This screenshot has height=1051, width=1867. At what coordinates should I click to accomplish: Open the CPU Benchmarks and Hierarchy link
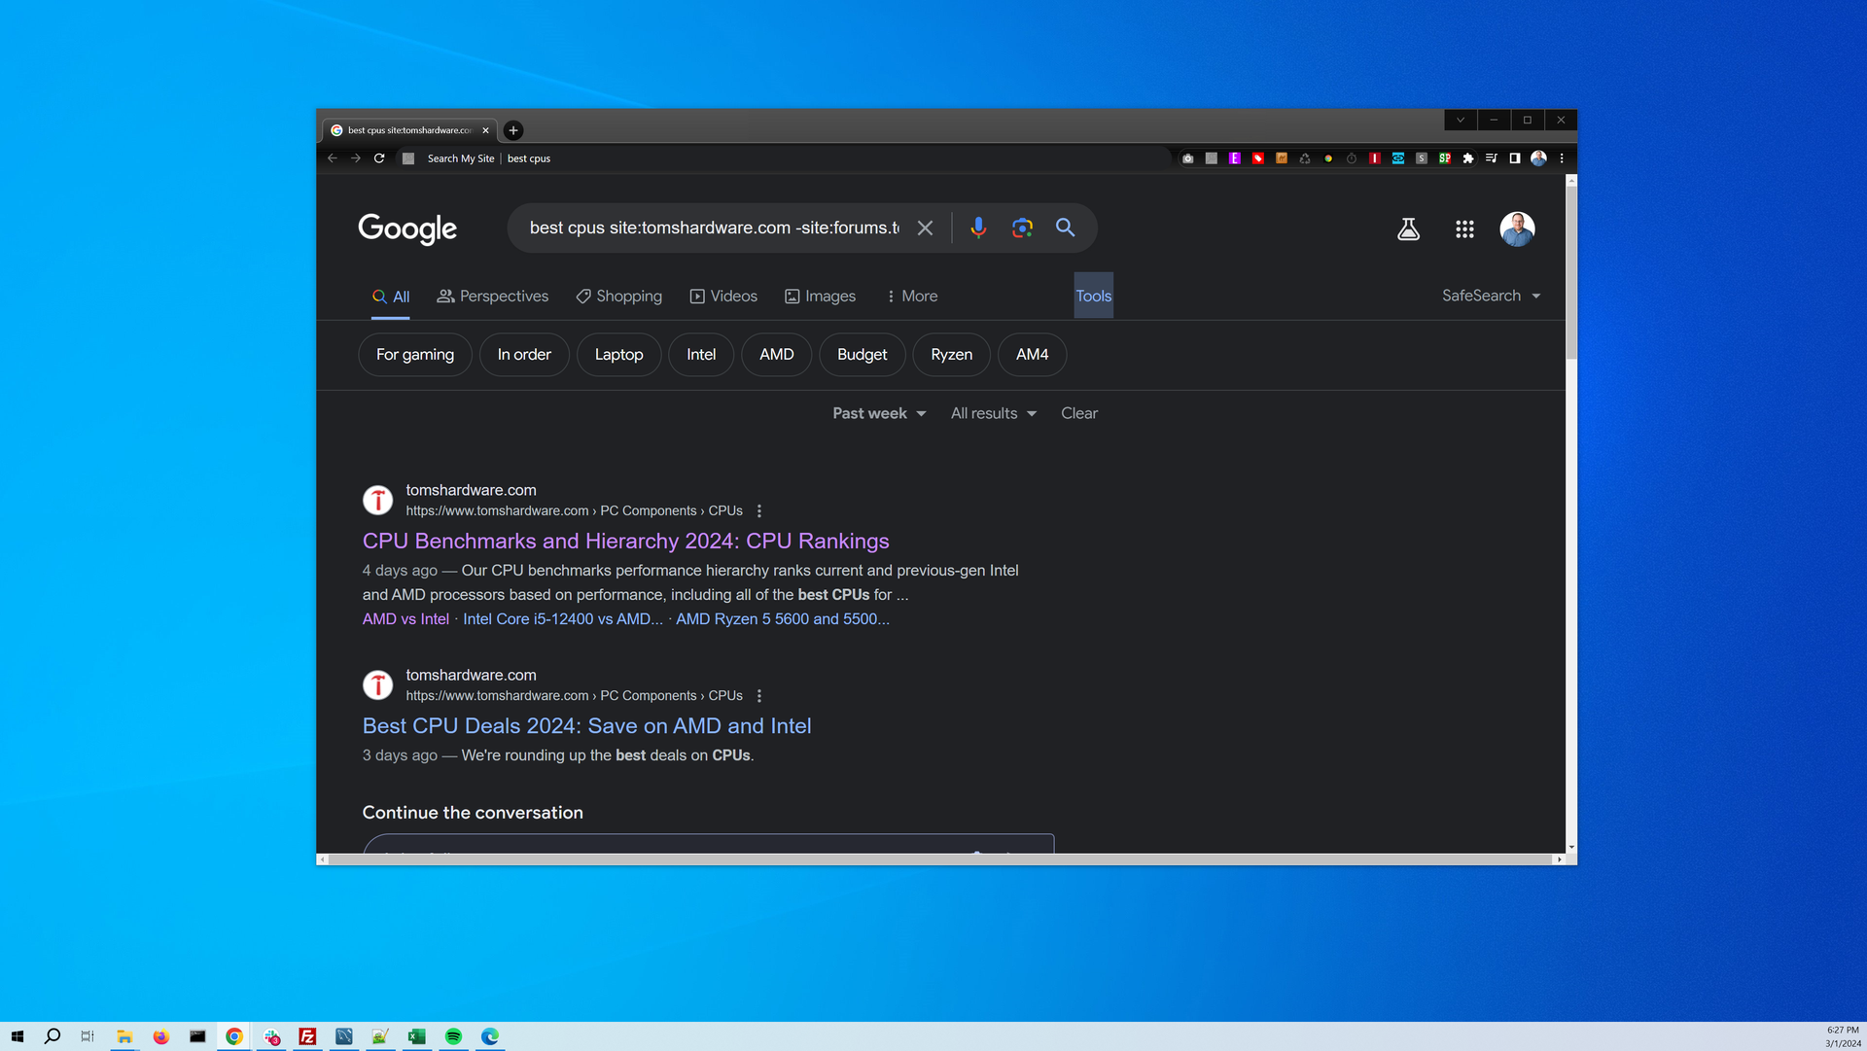pos(625,541)
